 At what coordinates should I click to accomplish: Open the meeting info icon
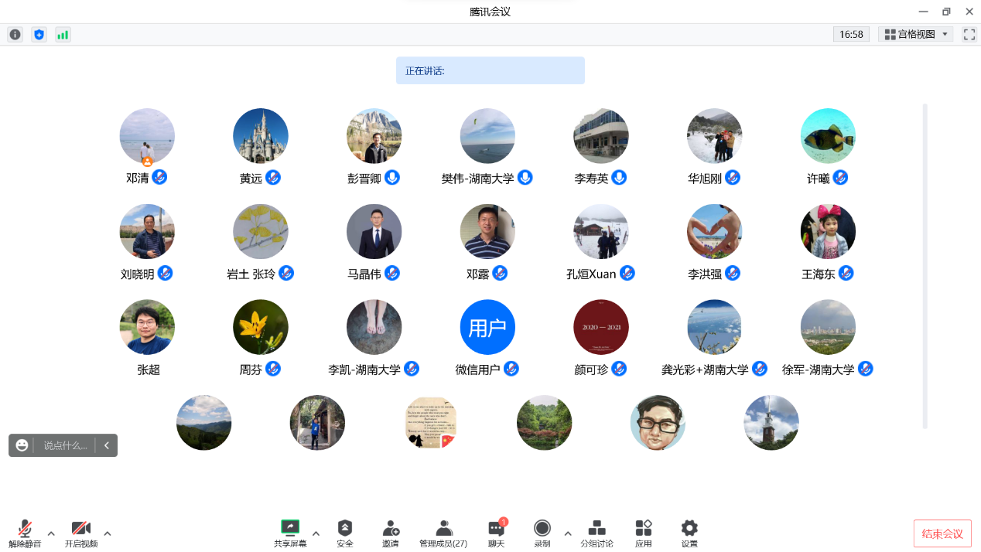pyautogui.click(x=15, y=35)
